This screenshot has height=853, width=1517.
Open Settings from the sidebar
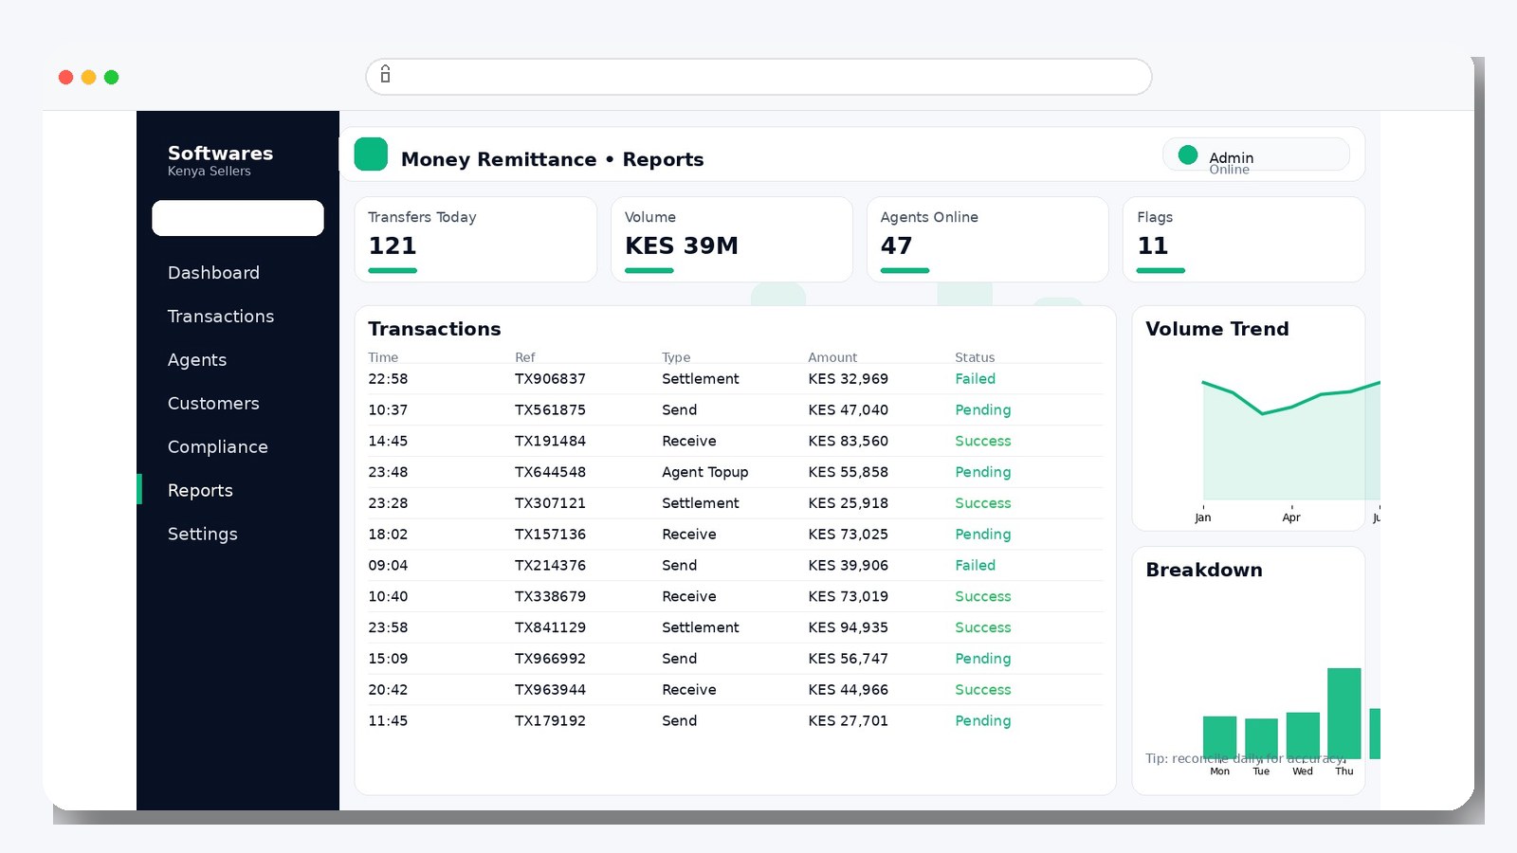[202, 534]
